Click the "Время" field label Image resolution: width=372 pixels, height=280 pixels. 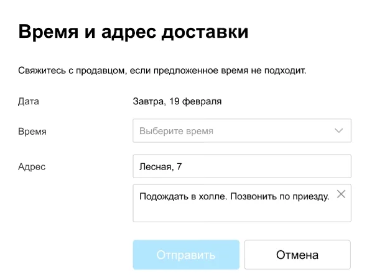point(32,132)
